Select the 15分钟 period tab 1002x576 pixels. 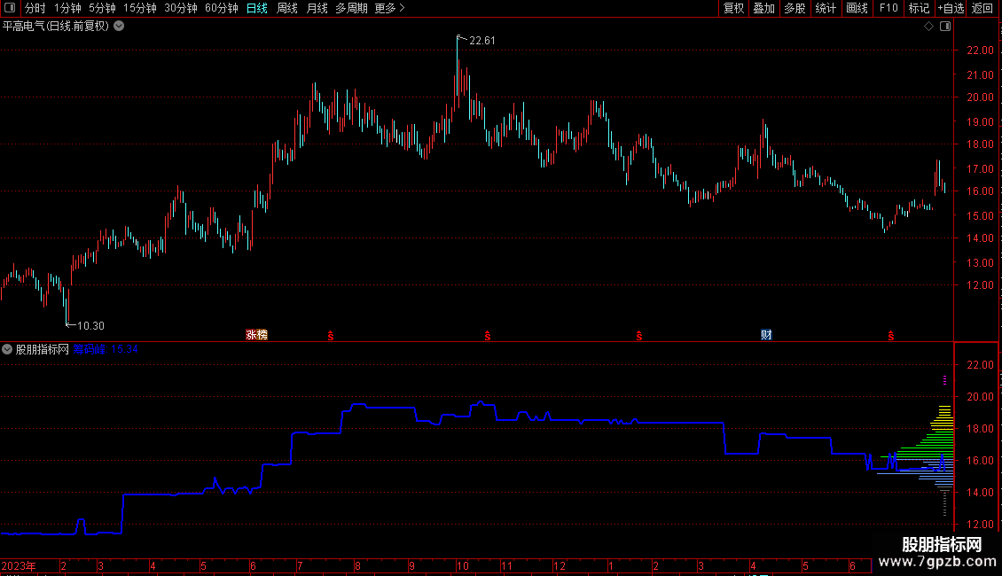coord(140,8)
